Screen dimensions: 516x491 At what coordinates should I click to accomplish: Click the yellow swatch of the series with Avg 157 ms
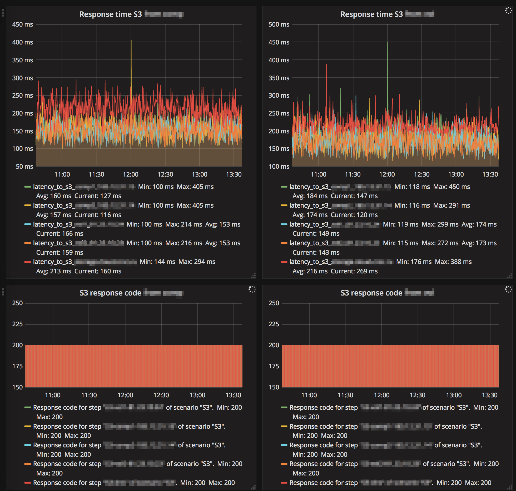click(28, 206)
